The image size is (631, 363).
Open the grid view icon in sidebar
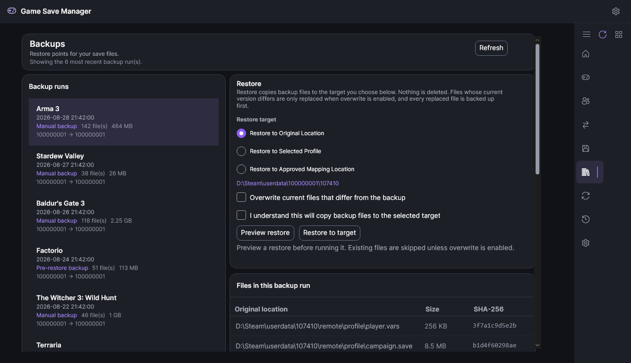tap(619, 35)
